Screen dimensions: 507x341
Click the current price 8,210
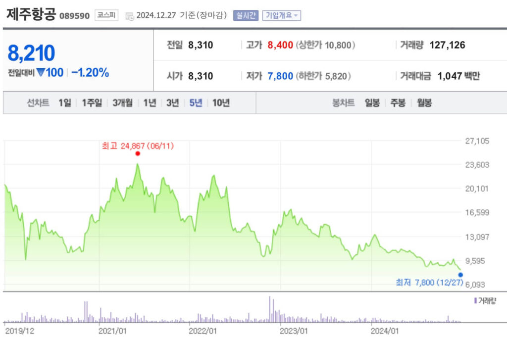31,53
